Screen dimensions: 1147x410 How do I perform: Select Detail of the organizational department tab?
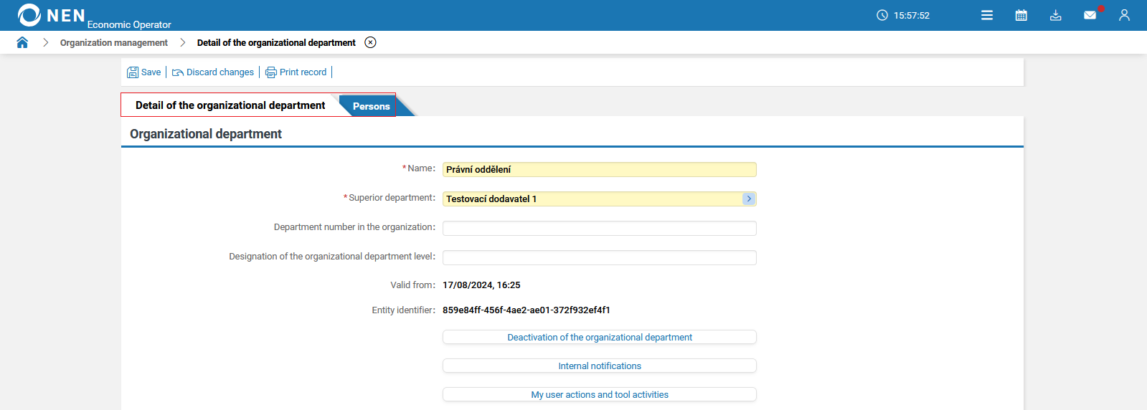tap(230, 105)
